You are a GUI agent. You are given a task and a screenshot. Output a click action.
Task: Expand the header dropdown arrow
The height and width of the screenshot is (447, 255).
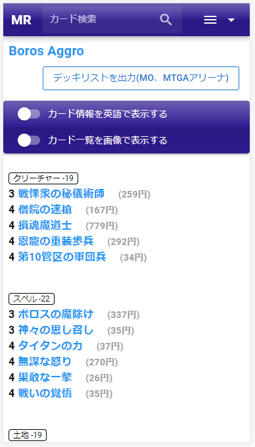[231, 20]
